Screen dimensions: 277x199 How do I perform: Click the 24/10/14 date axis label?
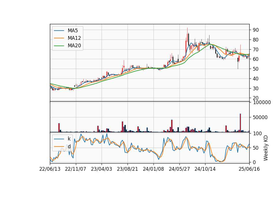(x=205, y=169)
